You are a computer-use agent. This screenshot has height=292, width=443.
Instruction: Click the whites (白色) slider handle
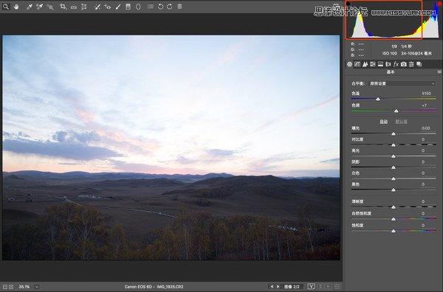pyautogui.click(x=394, y=179)
